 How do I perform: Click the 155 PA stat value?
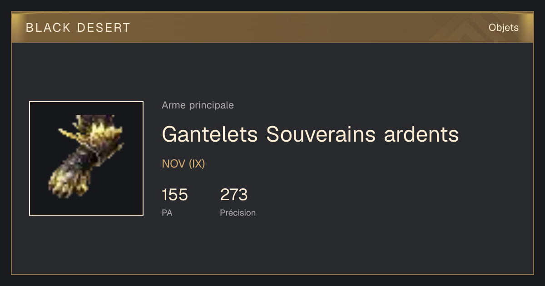click(x=175, y=195)
